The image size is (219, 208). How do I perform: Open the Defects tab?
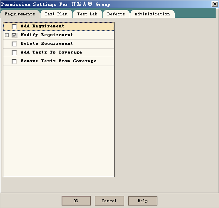point(116,14)
